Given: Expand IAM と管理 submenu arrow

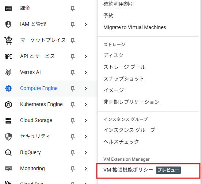Looking at the screenshot, I should pyautogui.click(x=86, y=24).
